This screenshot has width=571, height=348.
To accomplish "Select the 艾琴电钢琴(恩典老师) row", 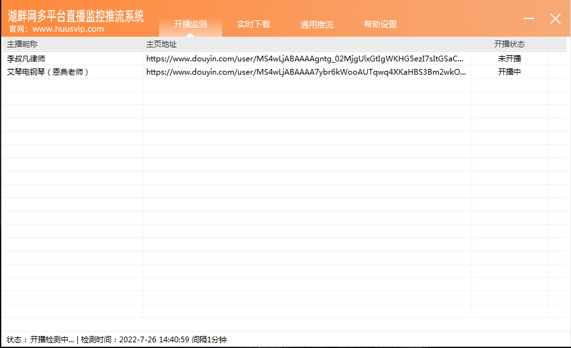I will [x=47, y=72].
